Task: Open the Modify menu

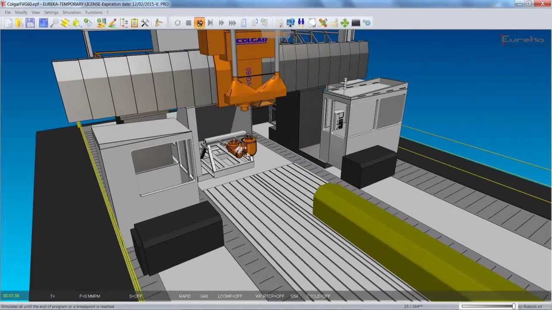Action: coord(21,12)
